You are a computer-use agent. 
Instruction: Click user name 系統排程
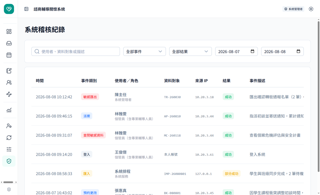[123, 171]
